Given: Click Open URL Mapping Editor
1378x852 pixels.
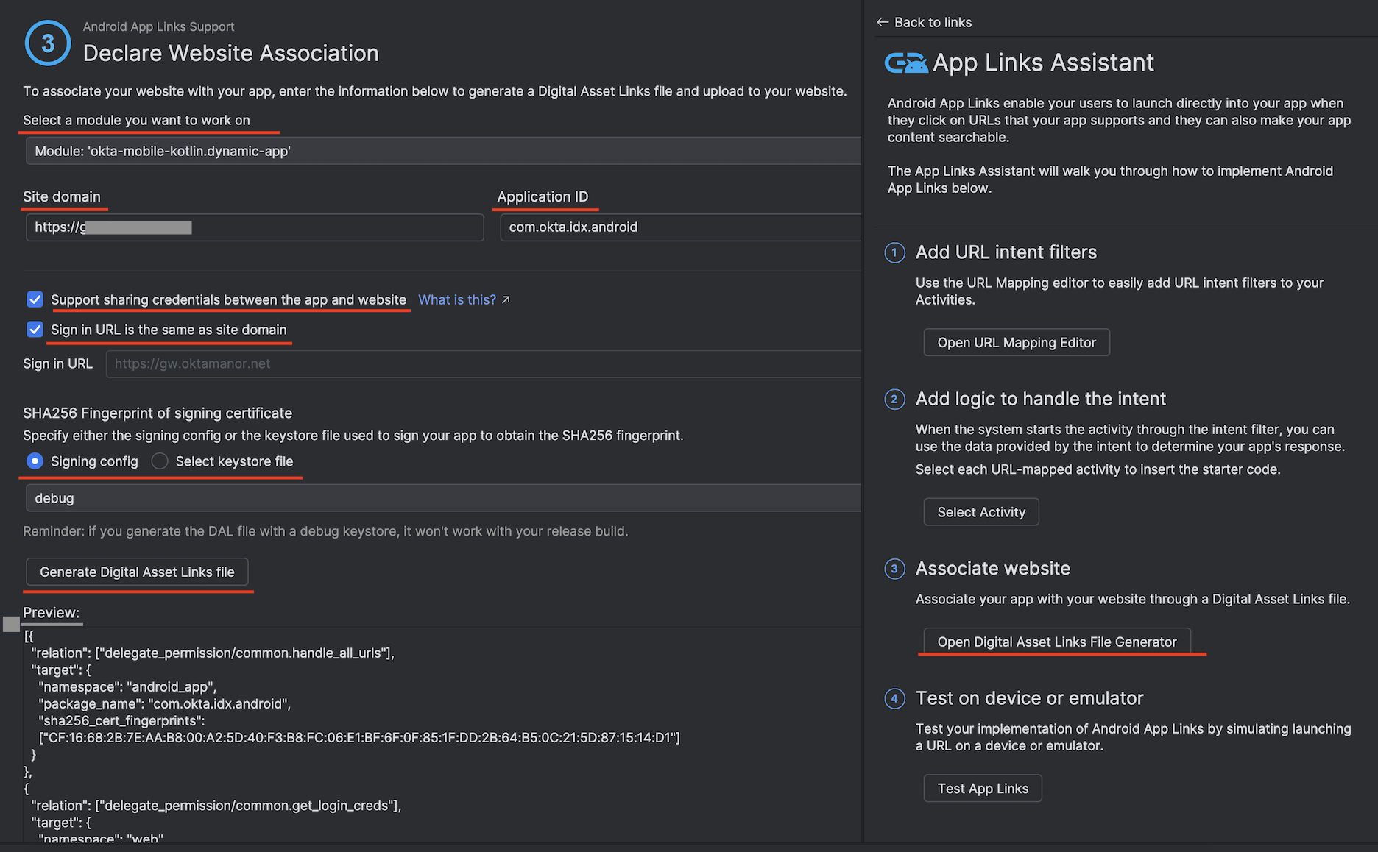Looking at the screenshot, I should pos(1016,342).
